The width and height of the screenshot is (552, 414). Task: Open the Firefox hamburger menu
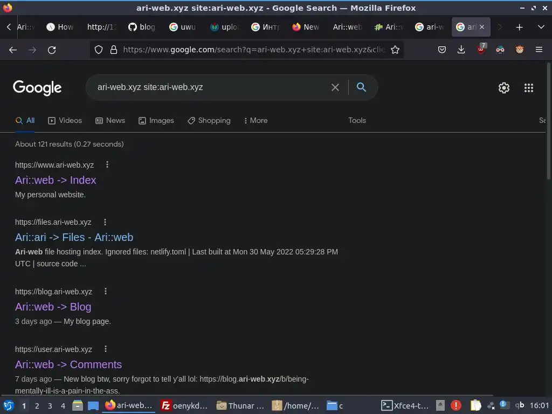point(539,50)
